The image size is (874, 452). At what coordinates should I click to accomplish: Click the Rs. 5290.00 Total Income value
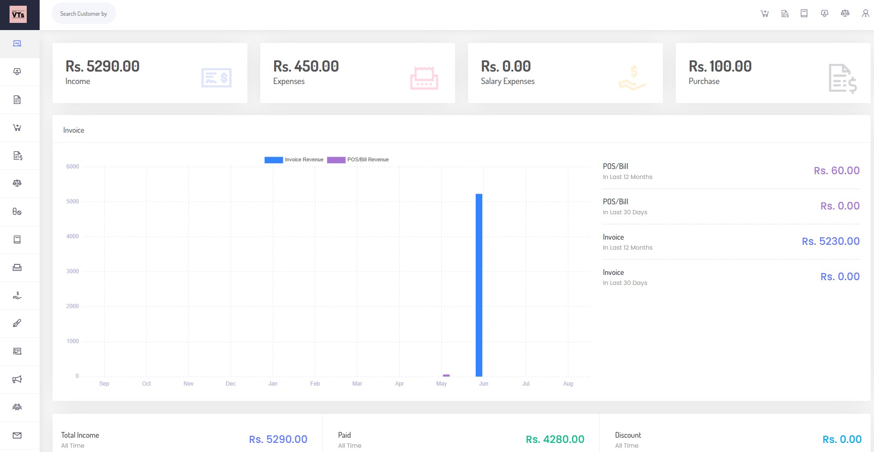278,439
